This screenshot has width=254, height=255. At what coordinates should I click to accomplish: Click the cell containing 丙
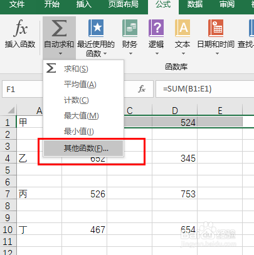tap(40, 194)
